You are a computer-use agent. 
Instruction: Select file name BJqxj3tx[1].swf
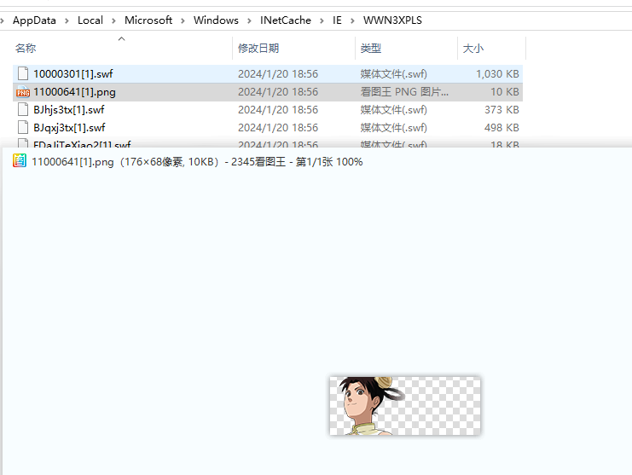[69, 127]
